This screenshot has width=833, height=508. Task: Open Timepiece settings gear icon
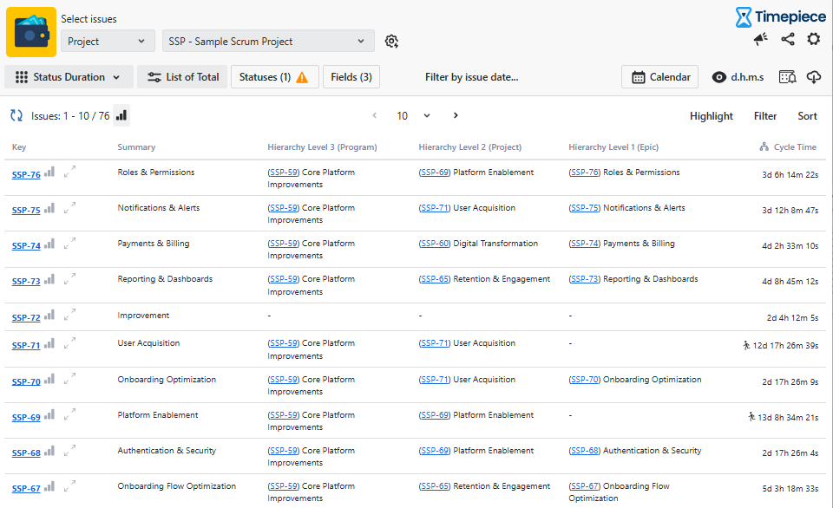pyautogui.click(x=813, y=39)
